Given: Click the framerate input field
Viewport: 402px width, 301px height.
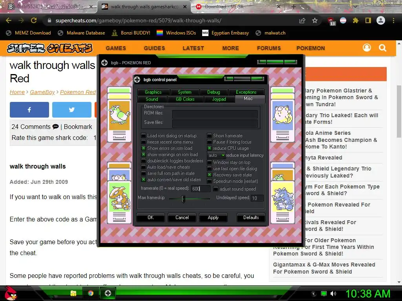Looking at the screenshot, I should 201,189.
